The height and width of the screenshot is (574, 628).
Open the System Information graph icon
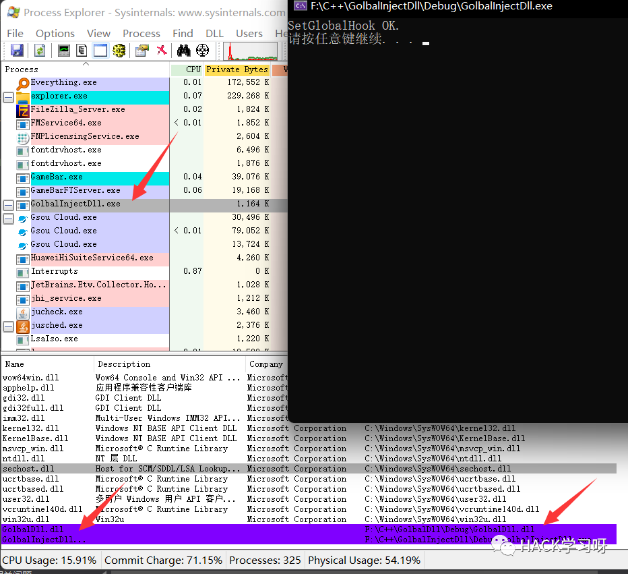point(64,51)
